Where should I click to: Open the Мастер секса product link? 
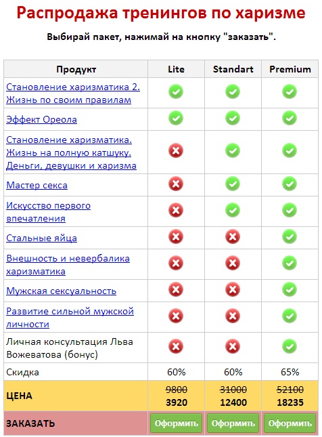(x=37, y=186)
